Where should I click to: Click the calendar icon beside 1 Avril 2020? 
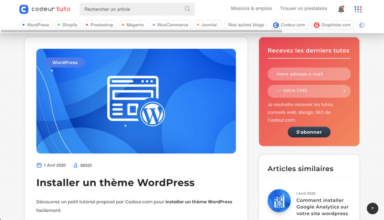[39, 165]
